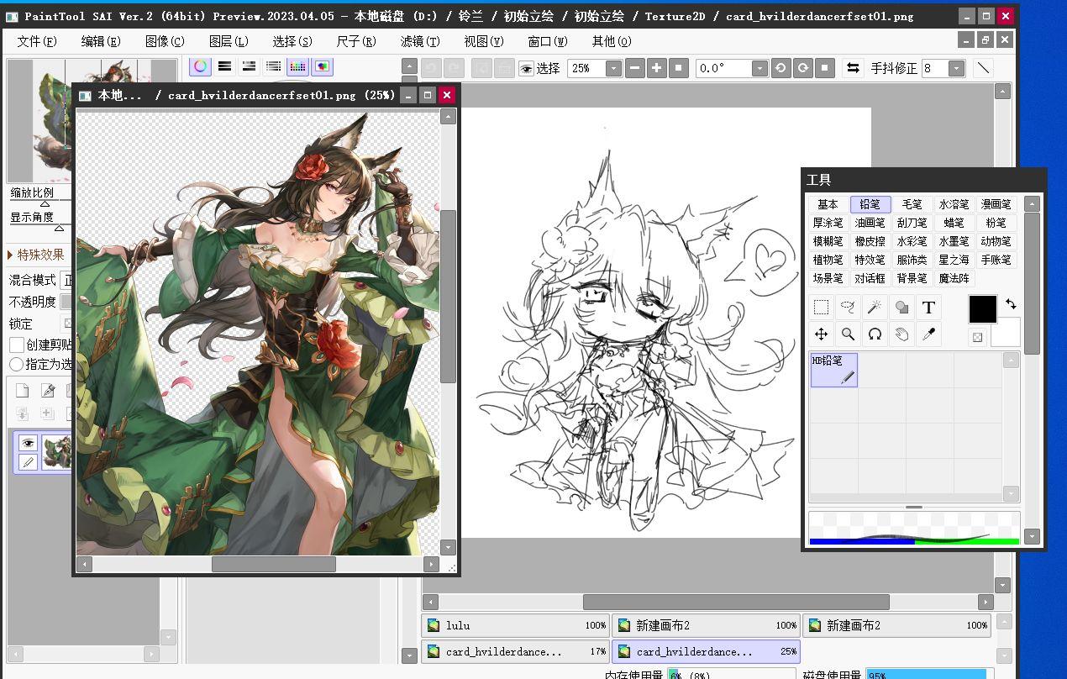1067x679 pixels.
Task: Select the 基本 tool group
Action: pyautogui.click(x=828, y=204)
